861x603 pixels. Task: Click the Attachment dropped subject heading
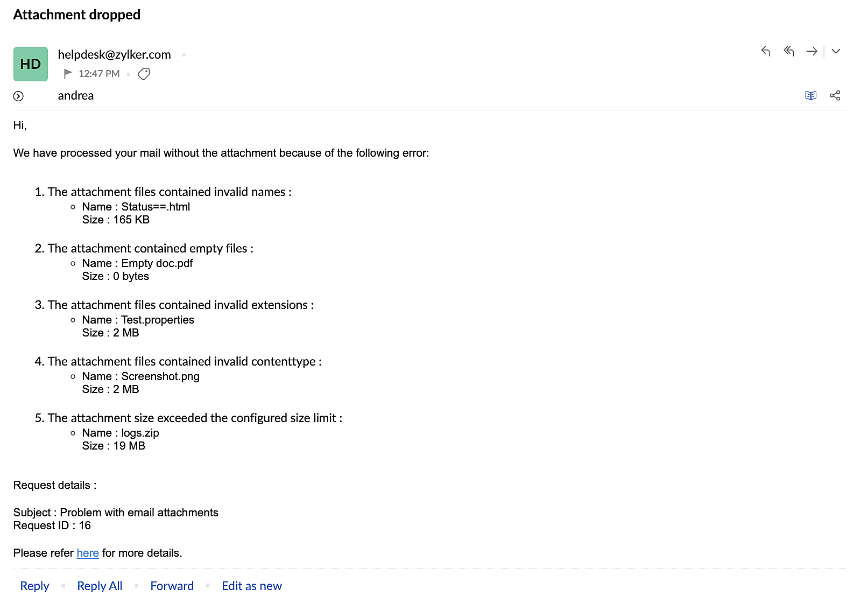click(x=77, y=15)
